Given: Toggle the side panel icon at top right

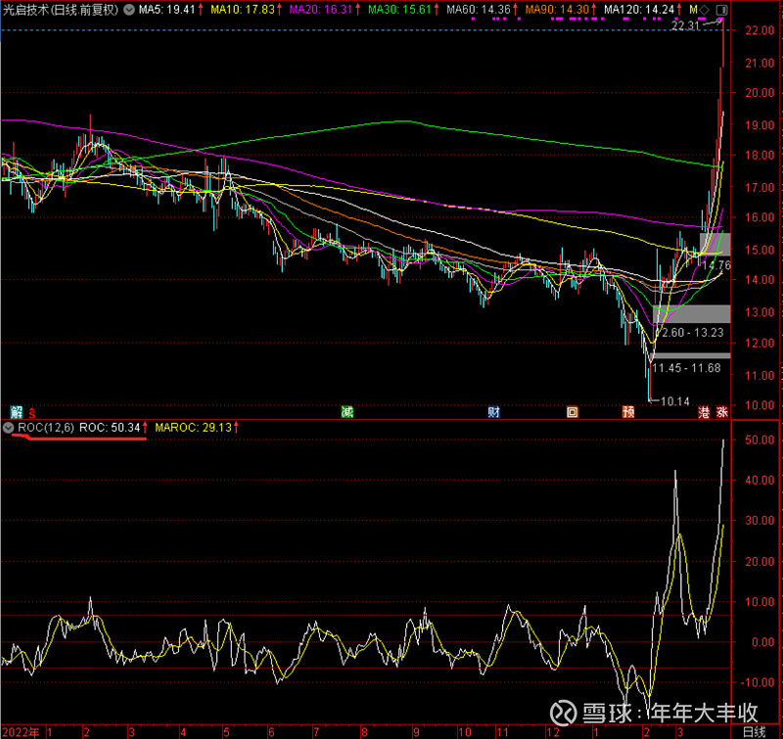Looking at the screenshot, I should click(x=721, y=10).
